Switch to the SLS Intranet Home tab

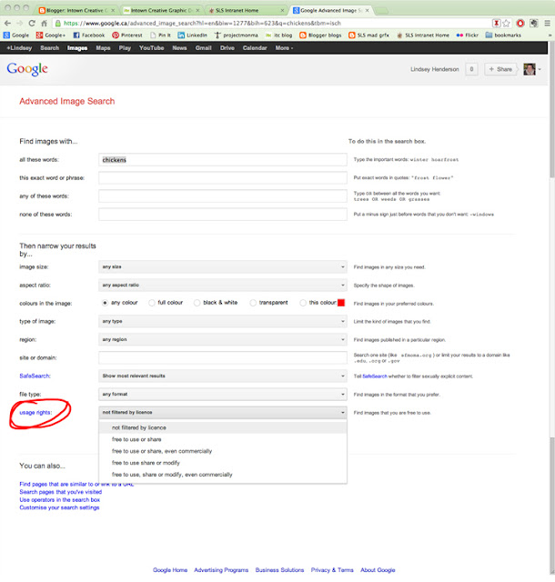(x=246, y=10)
